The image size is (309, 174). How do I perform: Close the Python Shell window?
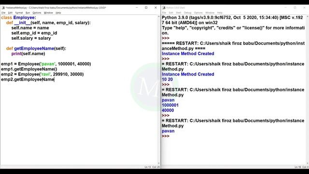[304, 8]
